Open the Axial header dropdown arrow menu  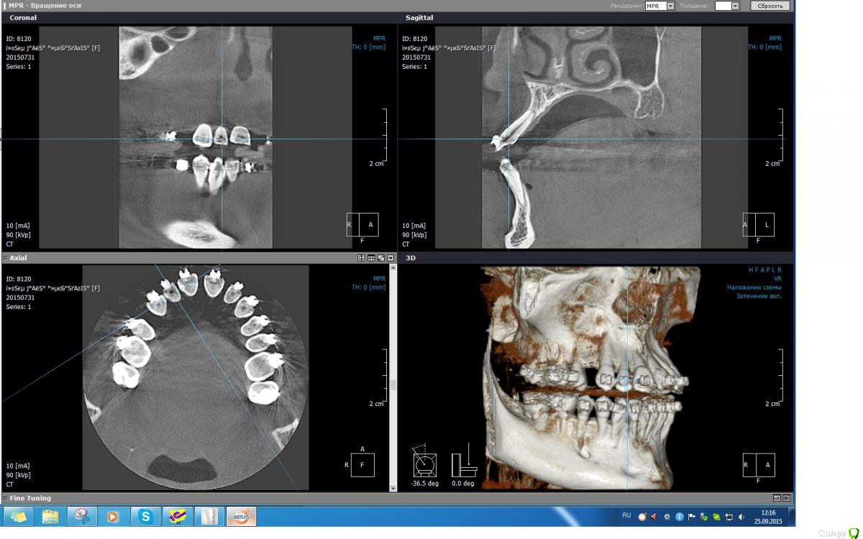(x=391, y=257)
